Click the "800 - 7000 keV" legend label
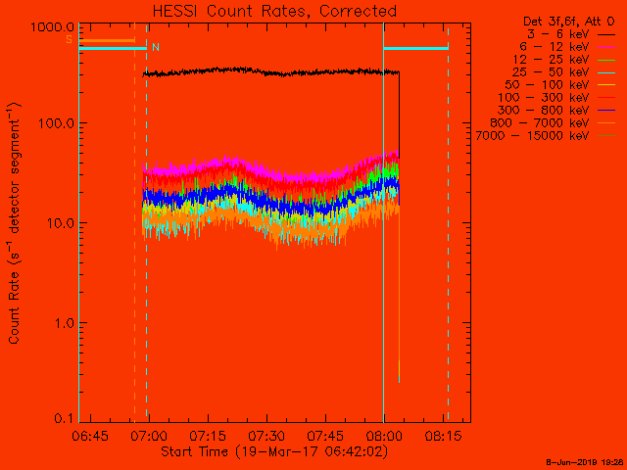Viewport: 627px width, 470px height. pos(540,123)
